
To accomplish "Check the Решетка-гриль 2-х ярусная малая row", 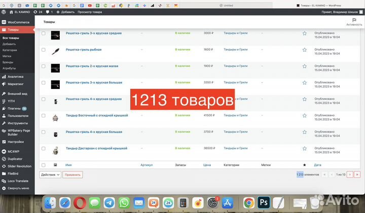I will pyautogui.click(x=44, y=66).
